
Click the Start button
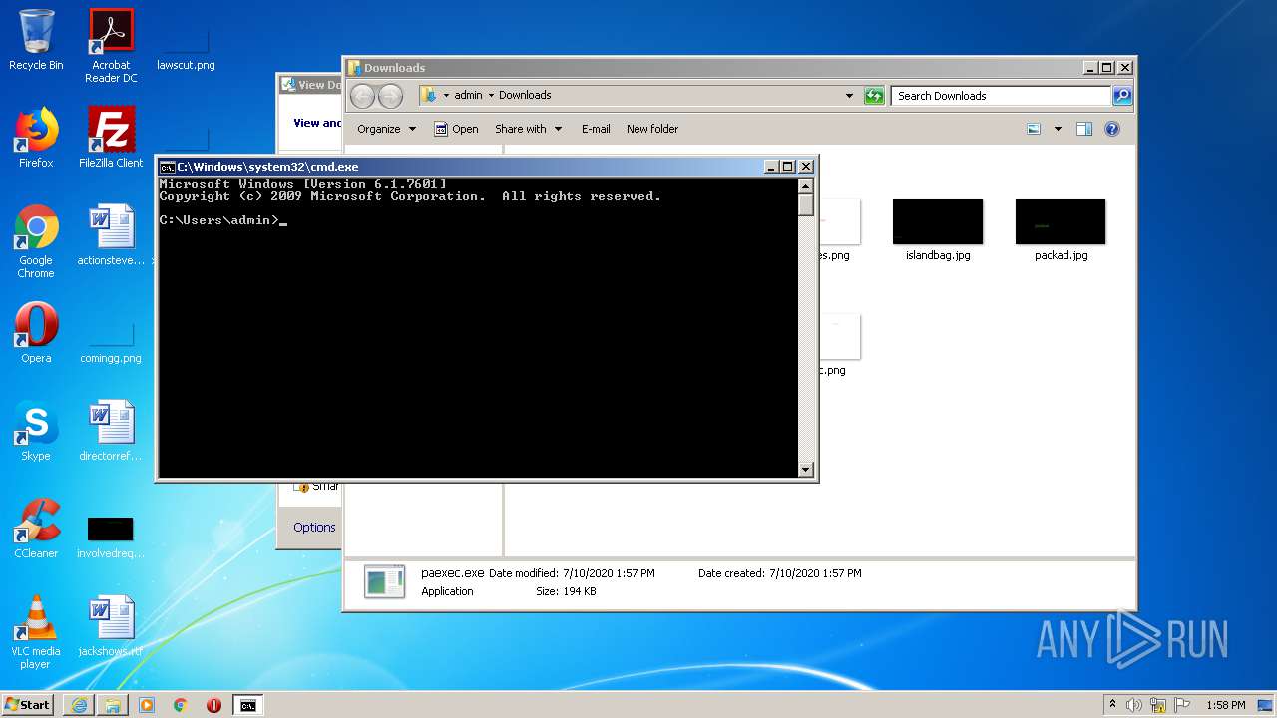(28, 704)
